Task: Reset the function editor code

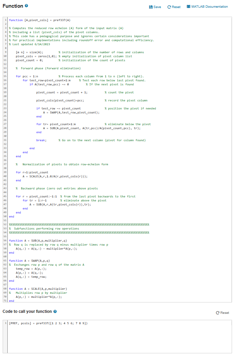Action: click(174, 7)
